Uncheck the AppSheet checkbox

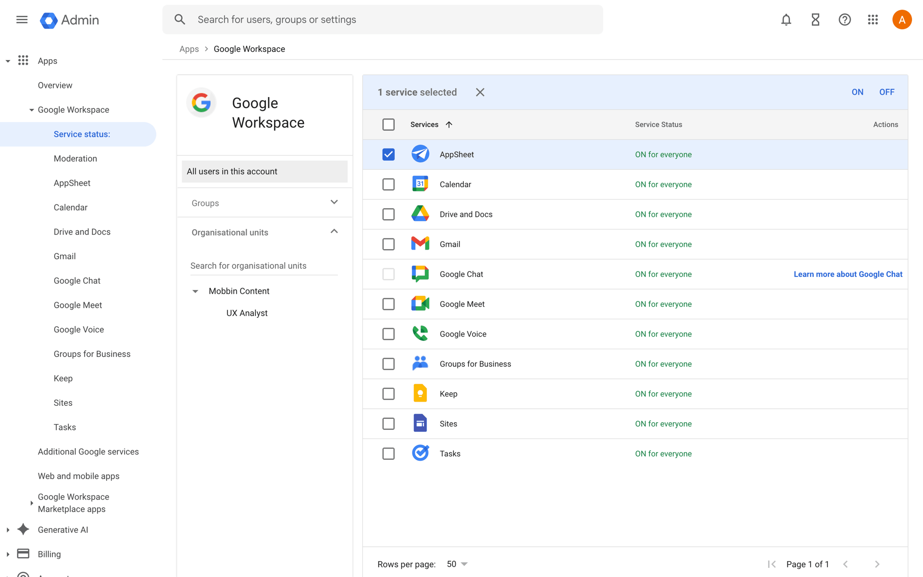[388, 154]
